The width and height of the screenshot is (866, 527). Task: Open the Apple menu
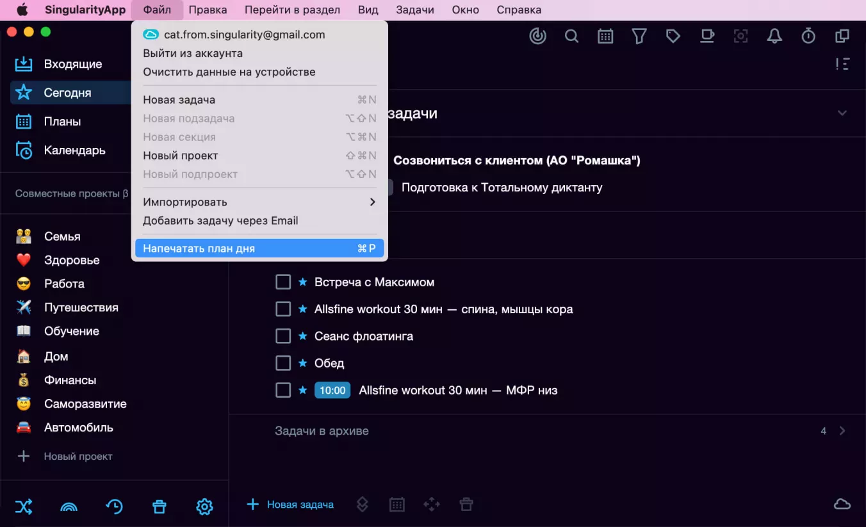[22, 10]
